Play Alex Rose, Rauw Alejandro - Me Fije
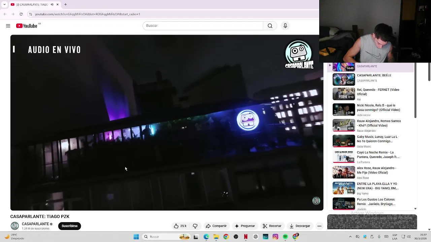431x242 pixels. point(370,172)
